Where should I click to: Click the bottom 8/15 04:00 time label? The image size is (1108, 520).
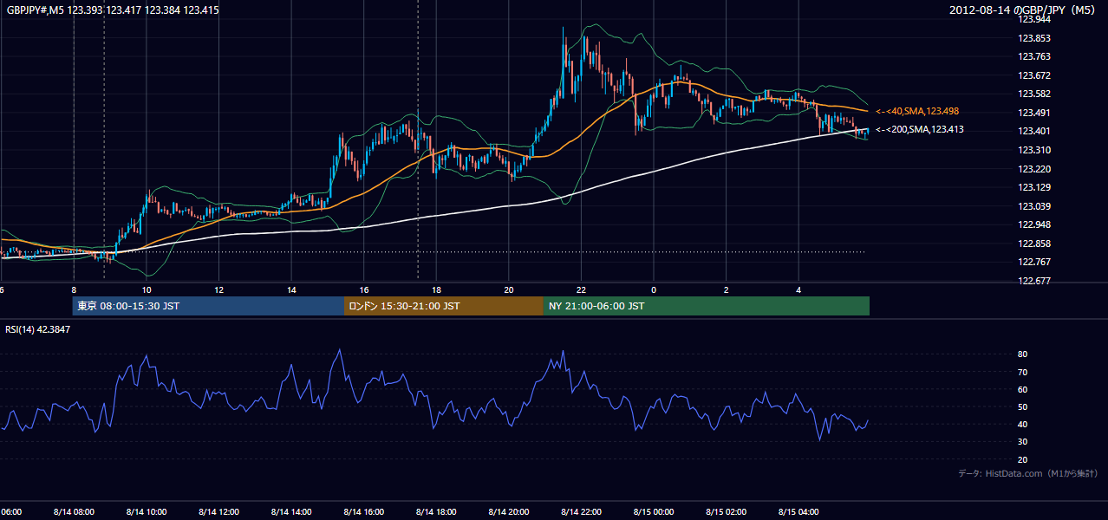coord(798,511)
